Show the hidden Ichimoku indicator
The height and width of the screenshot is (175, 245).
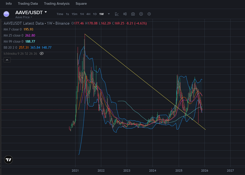(42, 53)
